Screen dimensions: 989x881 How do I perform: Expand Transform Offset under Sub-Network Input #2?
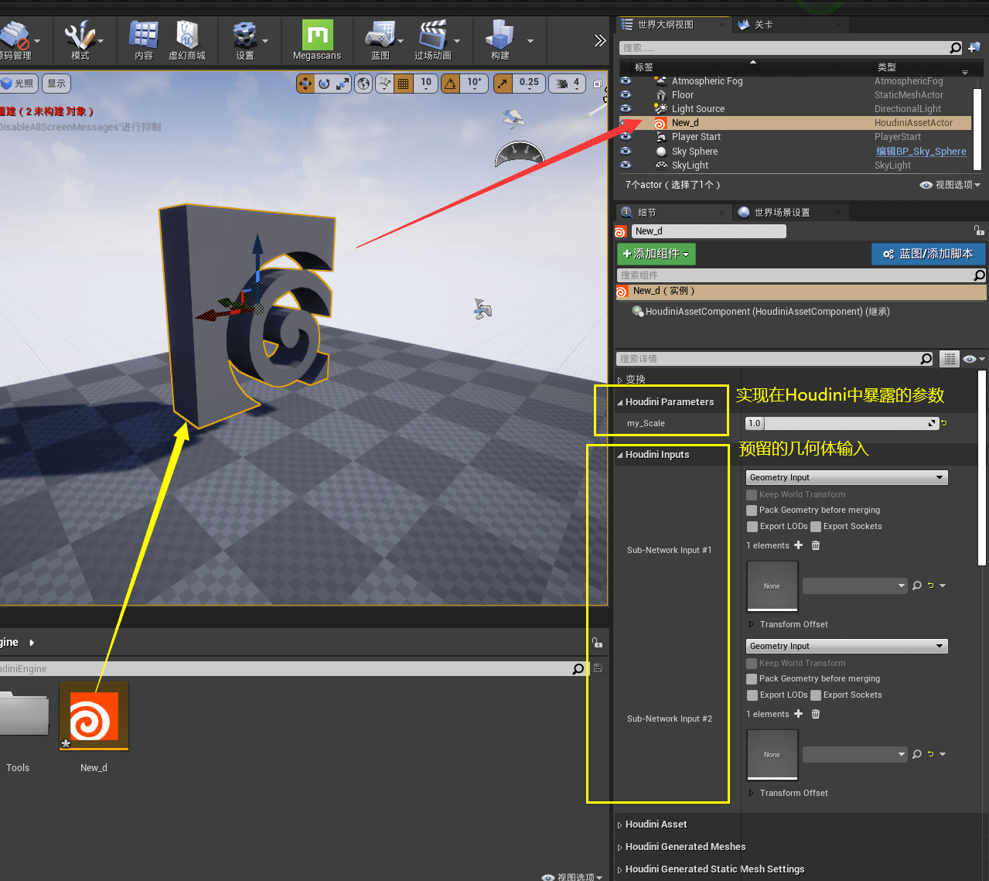point(751,793)
